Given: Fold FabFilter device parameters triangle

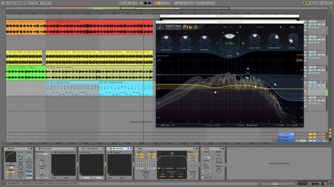Looking at the screenshot, I should pyautogui.click(x=111, y=149).
